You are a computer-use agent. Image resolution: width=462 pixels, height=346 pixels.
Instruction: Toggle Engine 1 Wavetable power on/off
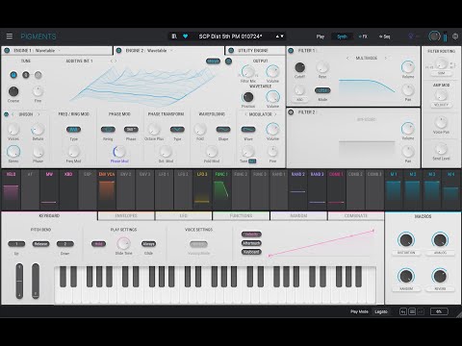tap(7, 50)
